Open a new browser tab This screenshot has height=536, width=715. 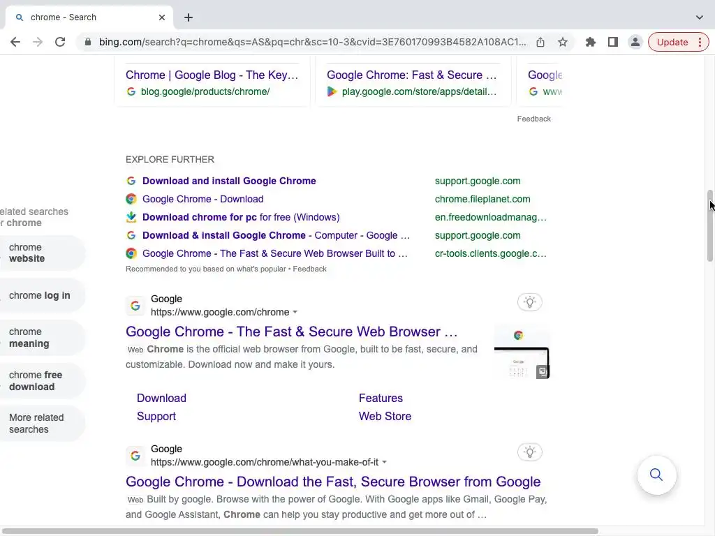pyautogui.click(x=189, y=17)
